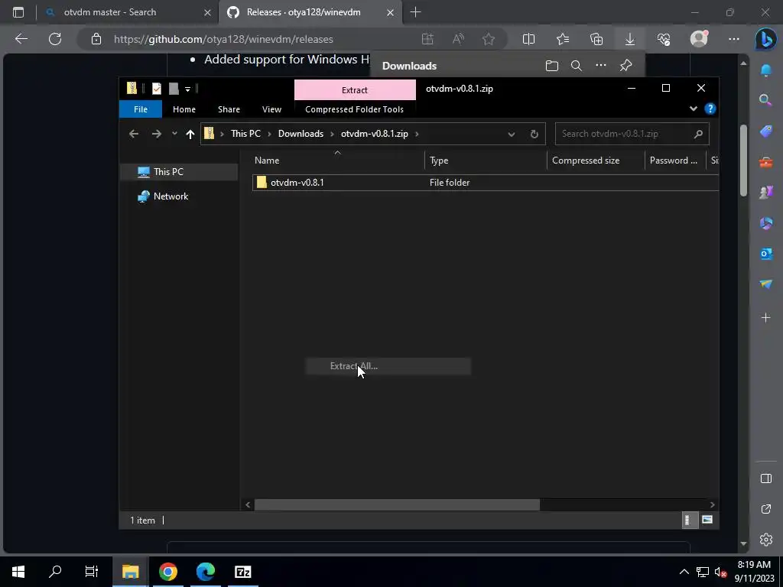The height and width of the screenshot is (587, 783).
Task: Open the View ribbon tab
Action: pos(271,109)
